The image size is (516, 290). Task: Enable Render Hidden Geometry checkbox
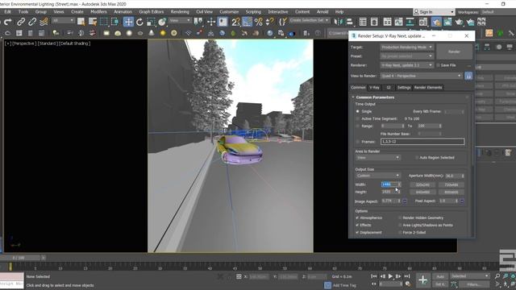click(x=400, y=217)
